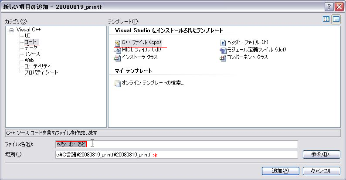Choose the インストーラ クラス template icon
Image resolution: width=346 pixels, height=180 pixels.
(x=117, y=58)
